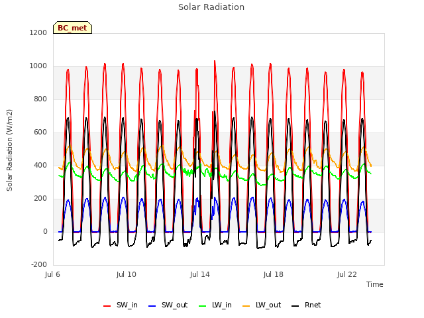Click the -200 y-axis tick label
The width and height of the screenshot is (424, 318).
(39, 264)
